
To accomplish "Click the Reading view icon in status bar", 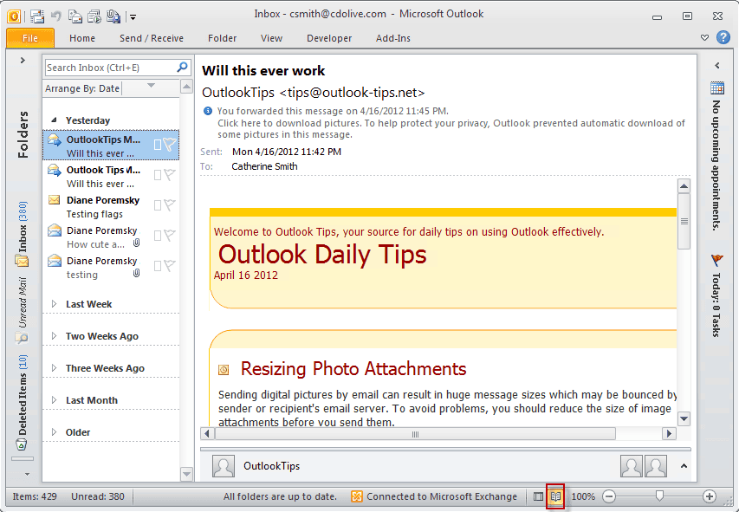I will (x=555, y=496).
